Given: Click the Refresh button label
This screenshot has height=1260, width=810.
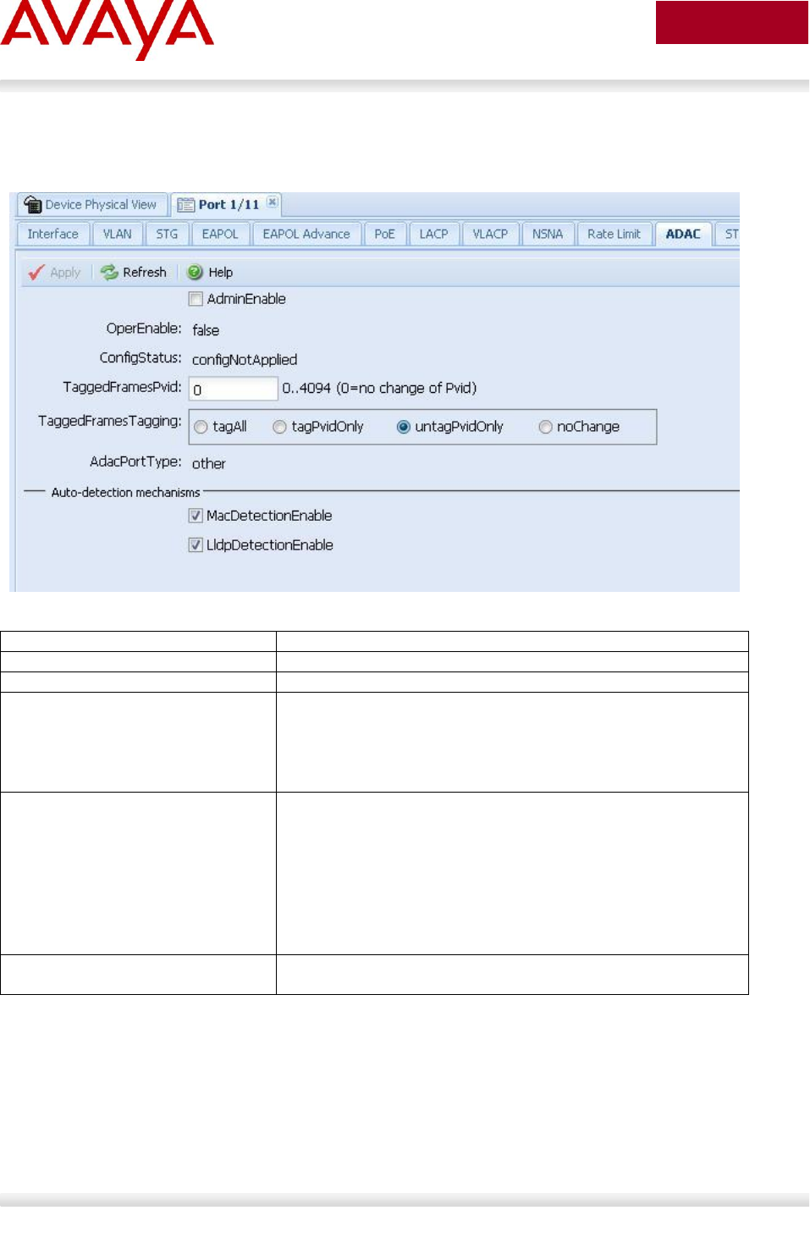Looking at the screenshot, I should [x=145, y=272].
